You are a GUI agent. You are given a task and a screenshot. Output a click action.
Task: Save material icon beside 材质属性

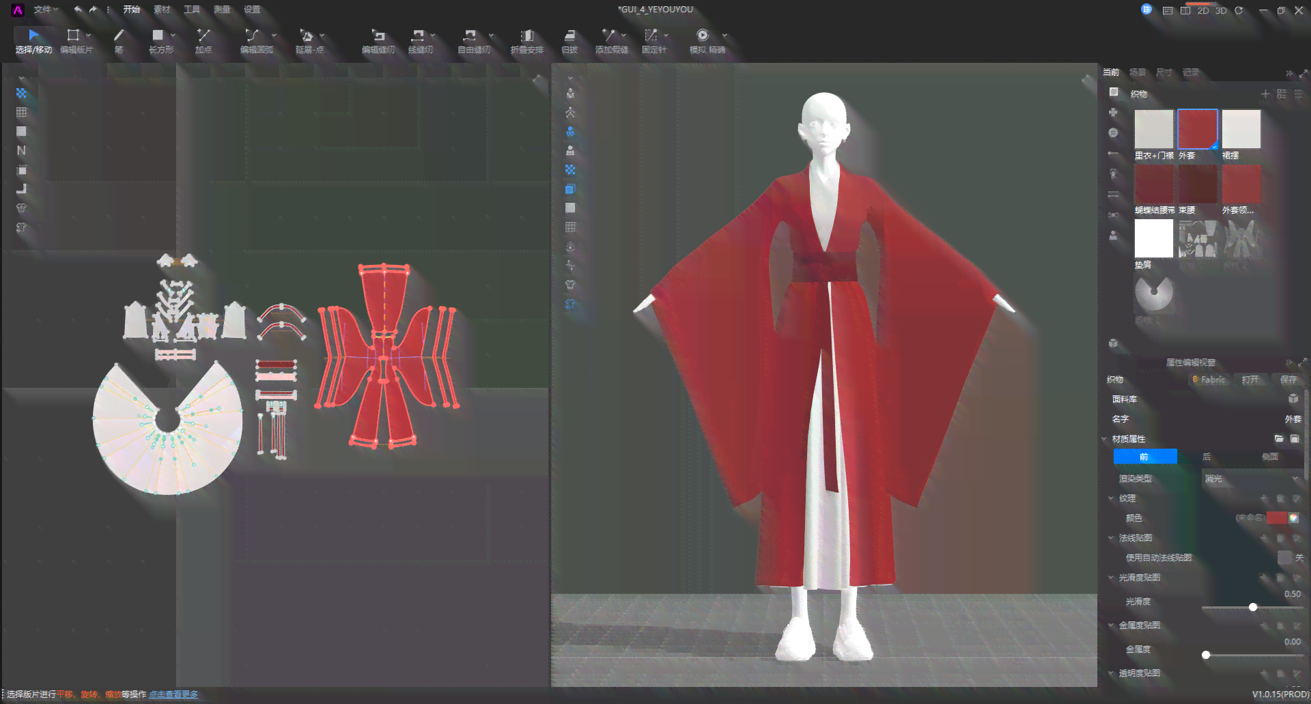1295,438
